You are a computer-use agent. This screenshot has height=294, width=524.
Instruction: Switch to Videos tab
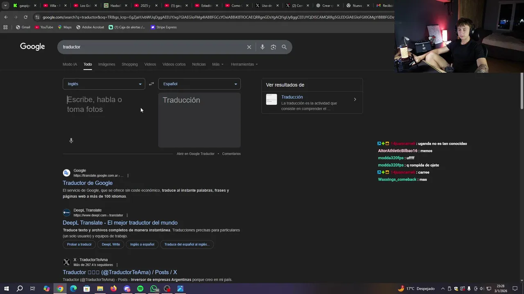click(150, 64)
